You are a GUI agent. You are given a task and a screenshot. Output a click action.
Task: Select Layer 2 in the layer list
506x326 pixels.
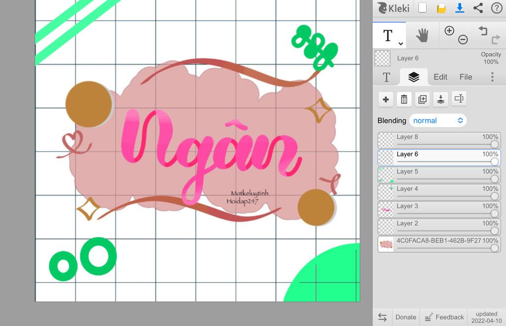[x=439, y=227]
